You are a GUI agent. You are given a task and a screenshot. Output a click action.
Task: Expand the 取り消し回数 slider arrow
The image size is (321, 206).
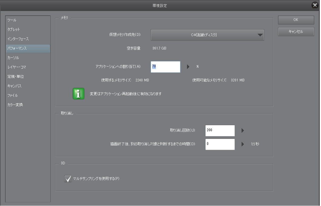[242, 131]
